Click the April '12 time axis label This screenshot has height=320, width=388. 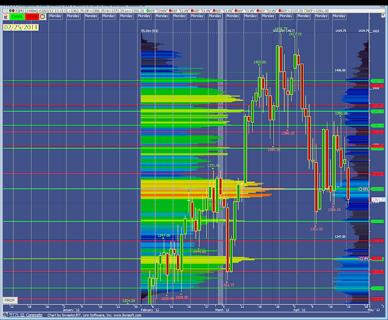click(299, 310)
